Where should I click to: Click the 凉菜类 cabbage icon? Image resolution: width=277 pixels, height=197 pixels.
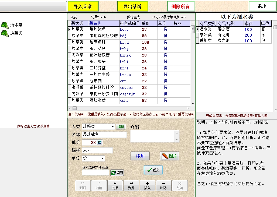pyautogui.click(x=5, y=33)
